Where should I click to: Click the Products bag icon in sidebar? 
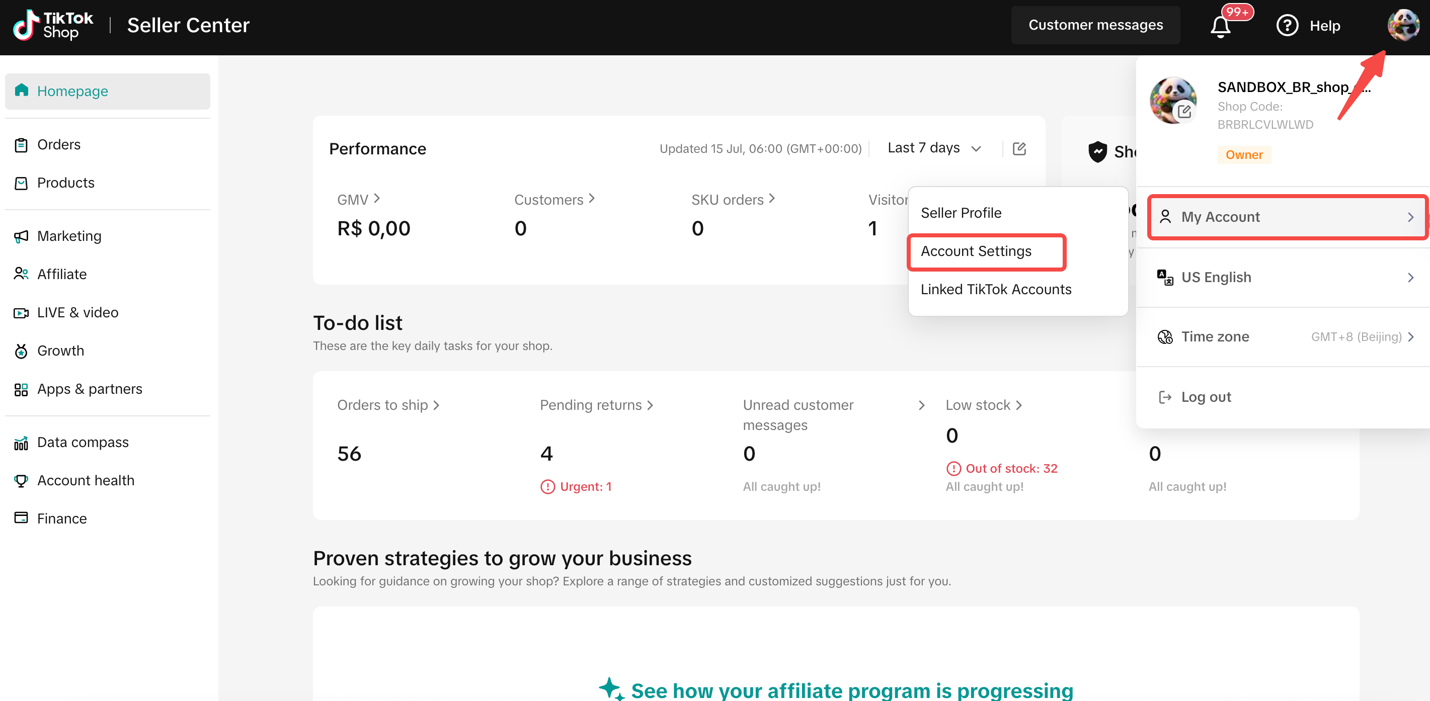coord(21,183)
